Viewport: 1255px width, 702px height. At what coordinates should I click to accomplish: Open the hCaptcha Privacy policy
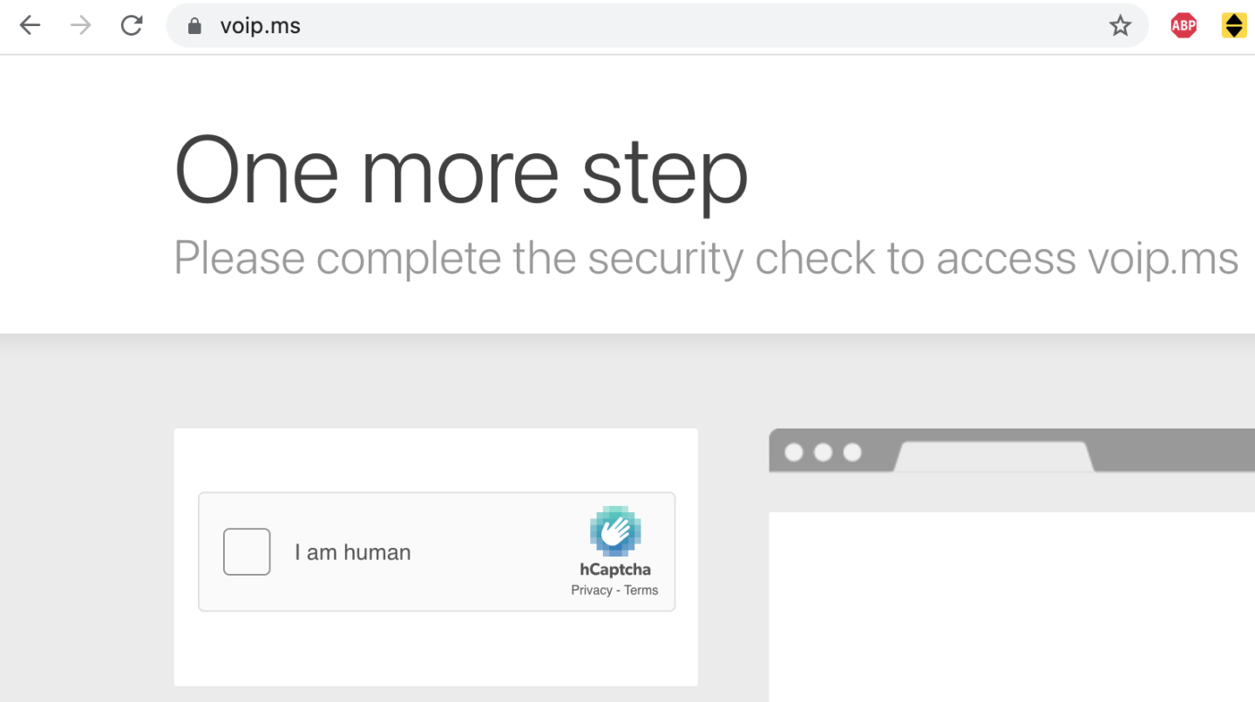591,590
